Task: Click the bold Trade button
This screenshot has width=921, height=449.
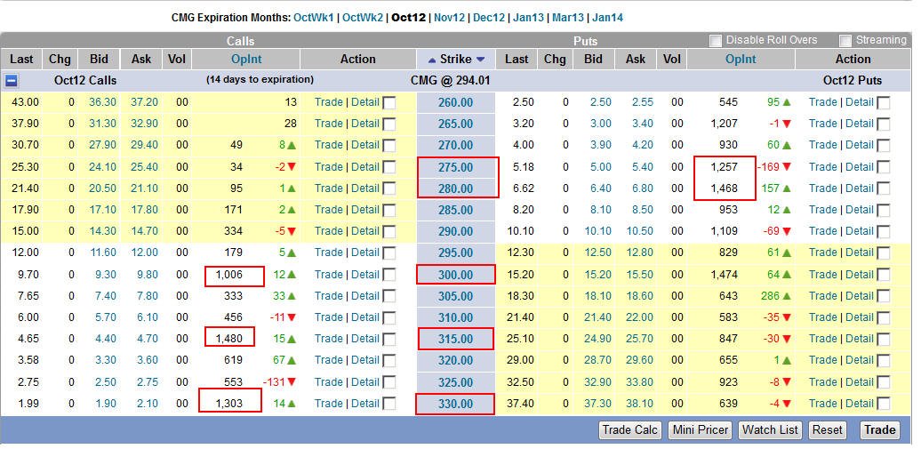Action: [x=879, y=430]
